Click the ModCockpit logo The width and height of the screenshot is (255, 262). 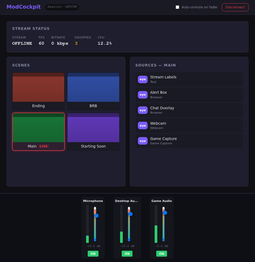point(23,7)
